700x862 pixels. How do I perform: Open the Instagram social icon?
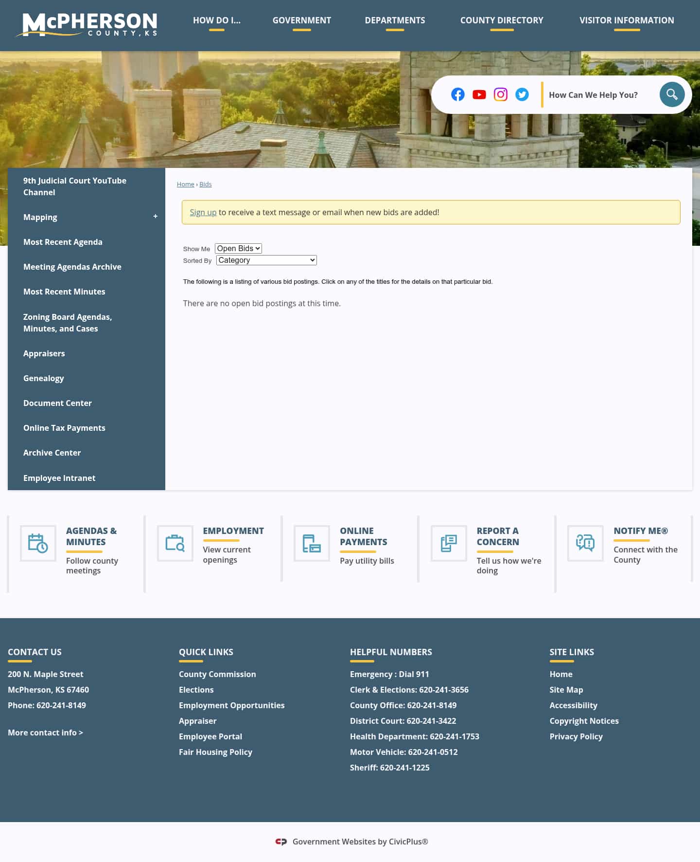(x=500, y=94)
